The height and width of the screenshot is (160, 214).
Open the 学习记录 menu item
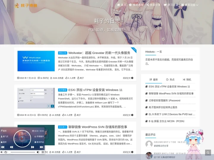click(x=171, y=5)
